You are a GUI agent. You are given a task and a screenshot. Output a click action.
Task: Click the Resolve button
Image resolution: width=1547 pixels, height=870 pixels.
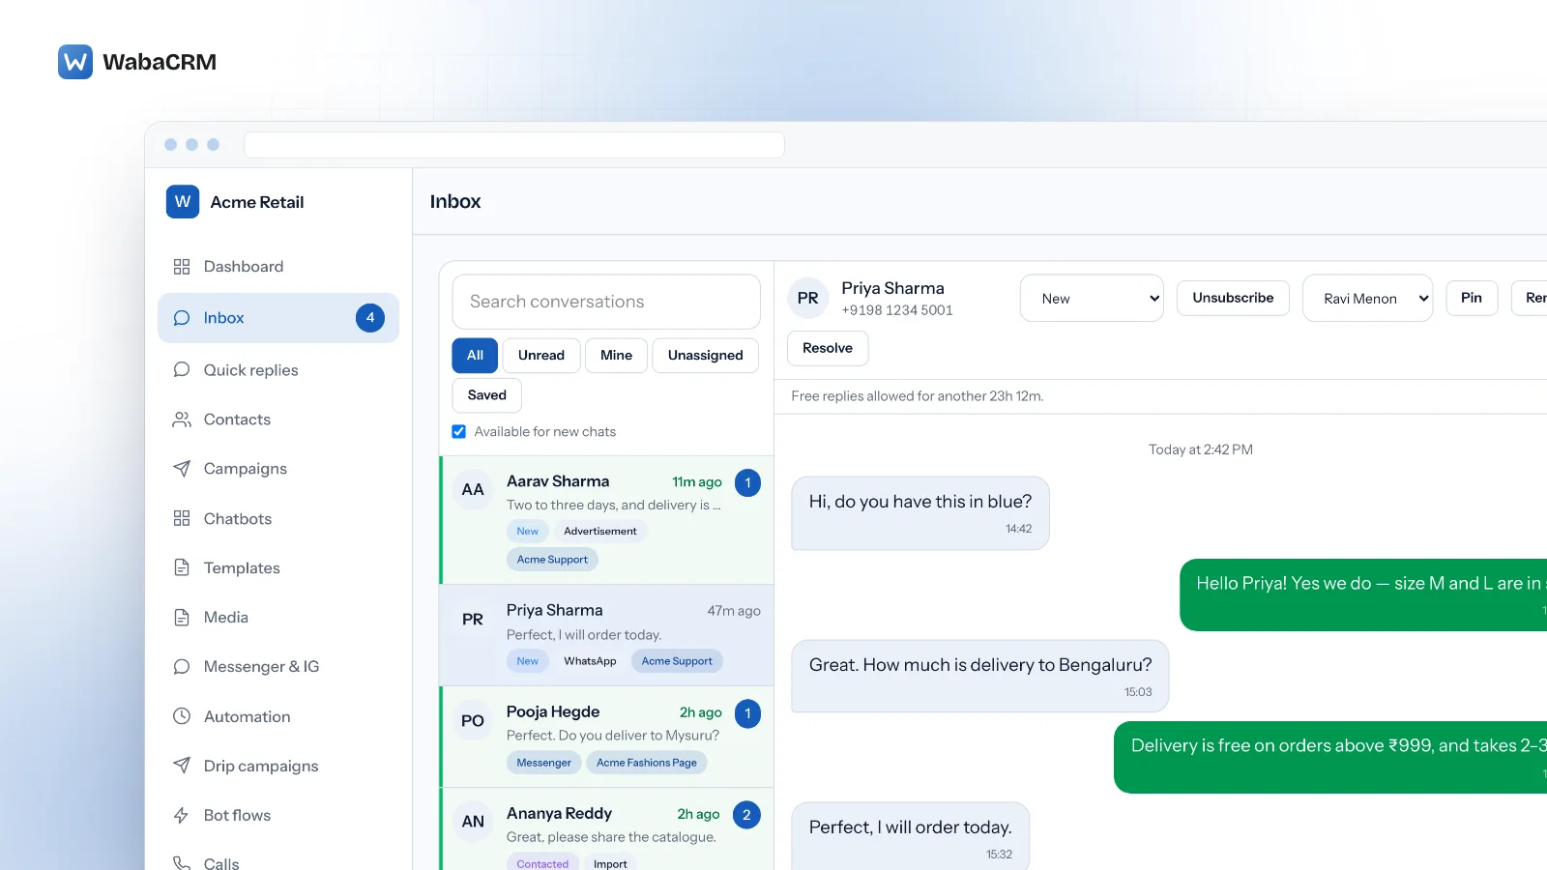(828, 348)
